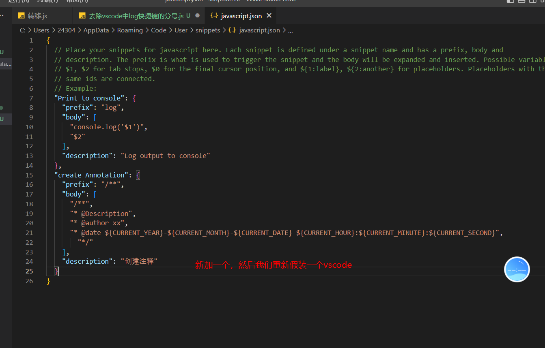Viewport: 545px width, 348px height.
Task: Click the JSON braces icon in breadcrumb
Action: [233, 30]
